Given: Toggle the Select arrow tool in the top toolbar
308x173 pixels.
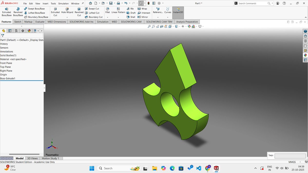Looking at the screenshot, I should pos(141,3).
